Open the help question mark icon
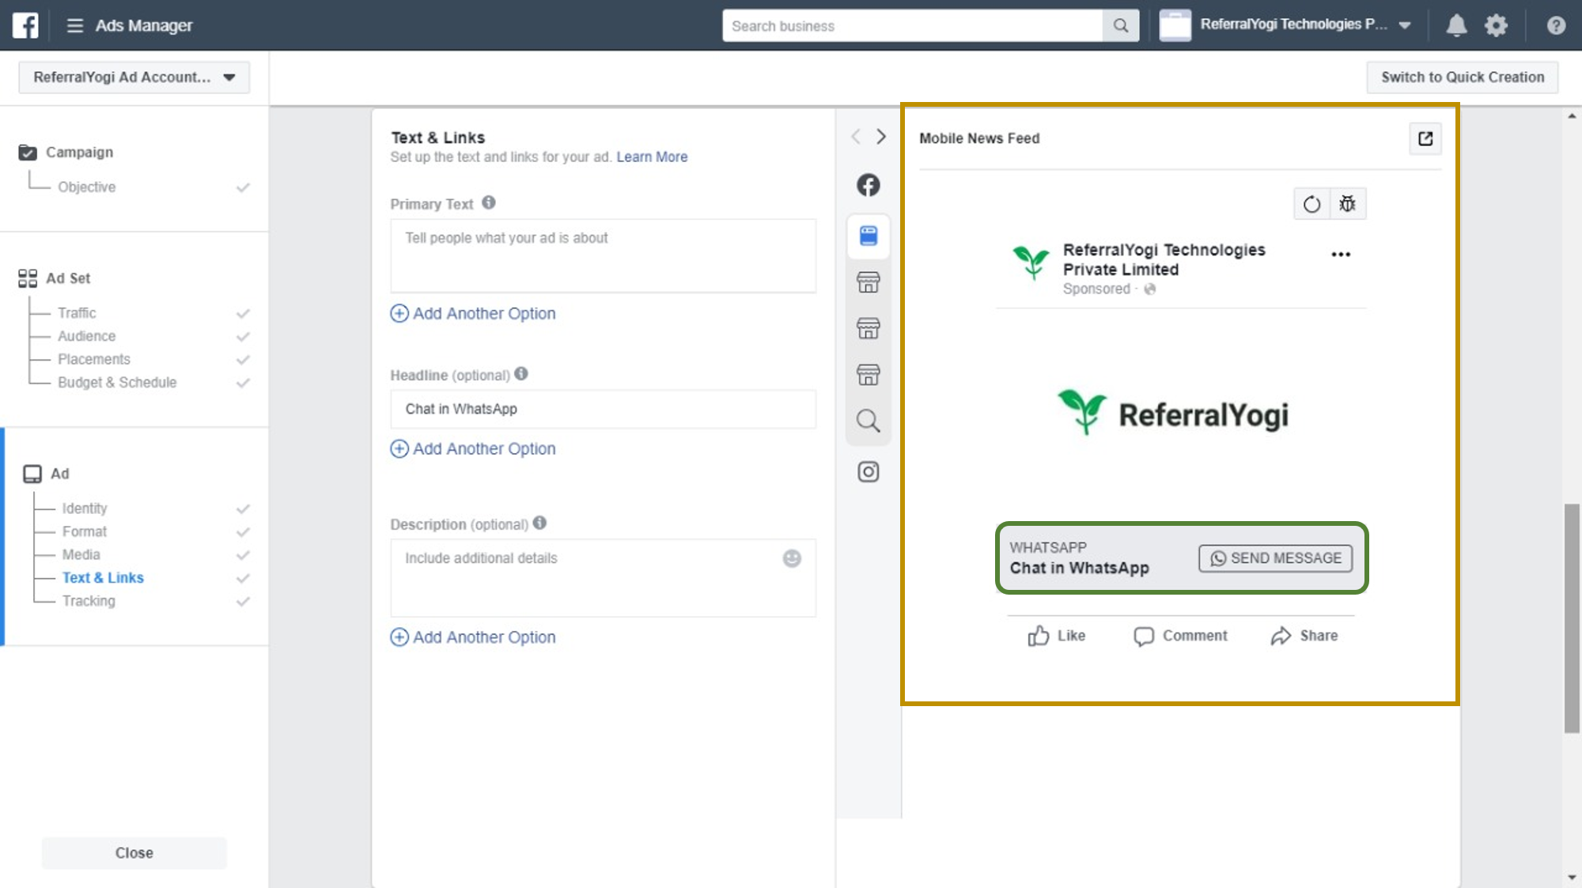Viewport: 1582px width, 888px height. (1556, 25)
